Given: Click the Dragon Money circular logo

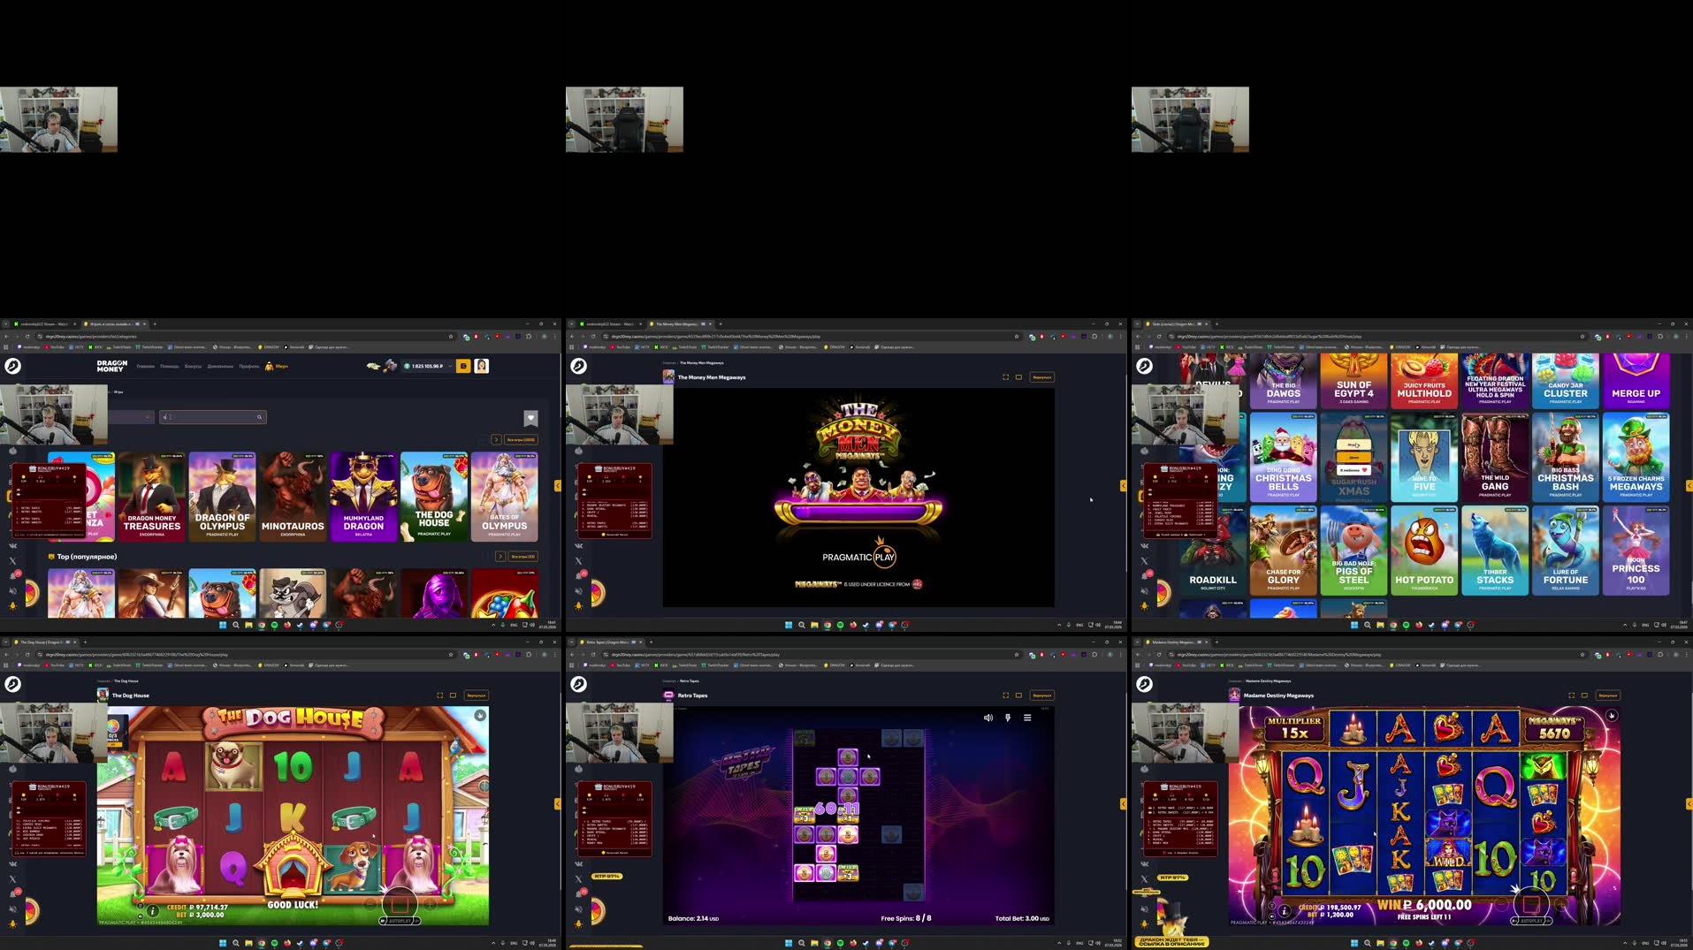Looking at the screenshot, I should click(x=14, y=366).
